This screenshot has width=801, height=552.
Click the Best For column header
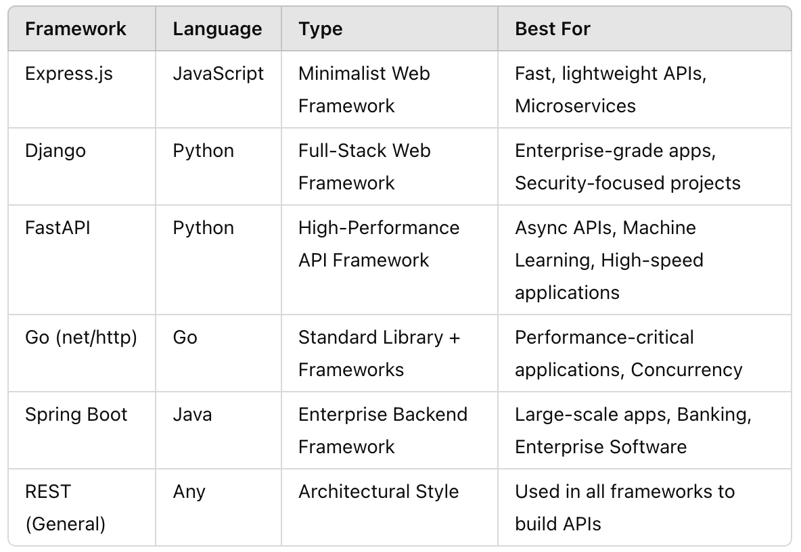(553, 29)
